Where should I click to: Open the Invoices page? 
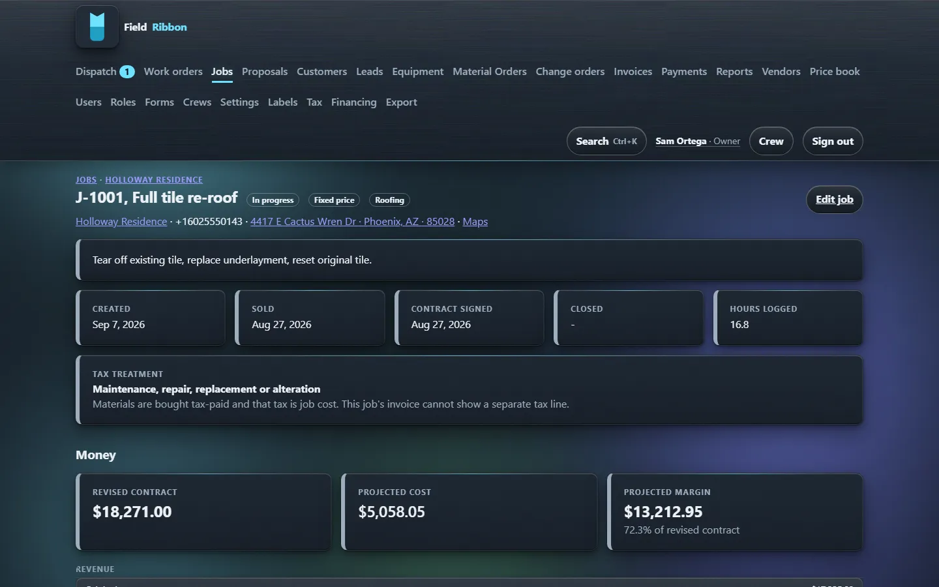(633, 72)
